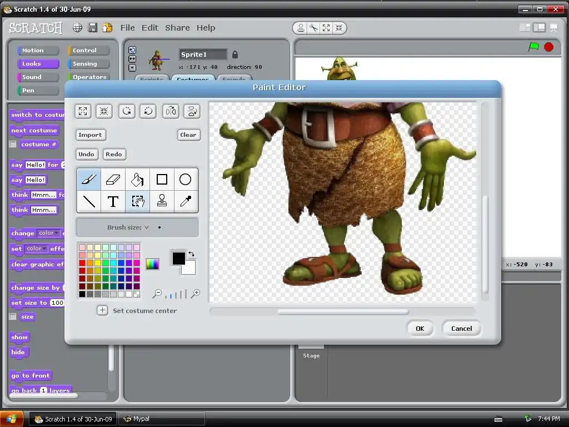Click the canvas horizontal scrollbar thumb
This screenshot has height=427, width=569.
tap(343, 311)
